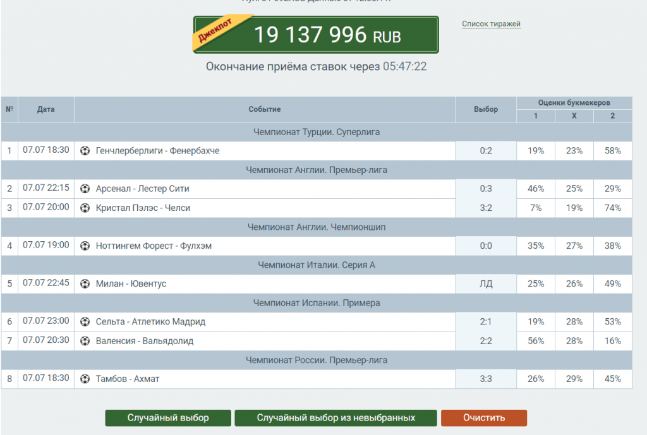This screenshot has width=647, height=435.
Task: Click soccer ball icon for Кристал Пэлэс - Челси
Action: point(85,208)
